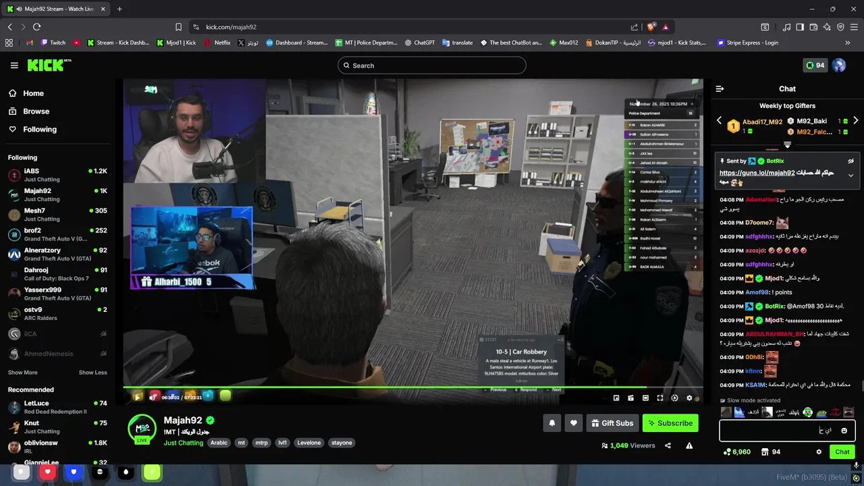Expand pinned message chevron
Screen dimensions: 864x486
click(850, 175)
